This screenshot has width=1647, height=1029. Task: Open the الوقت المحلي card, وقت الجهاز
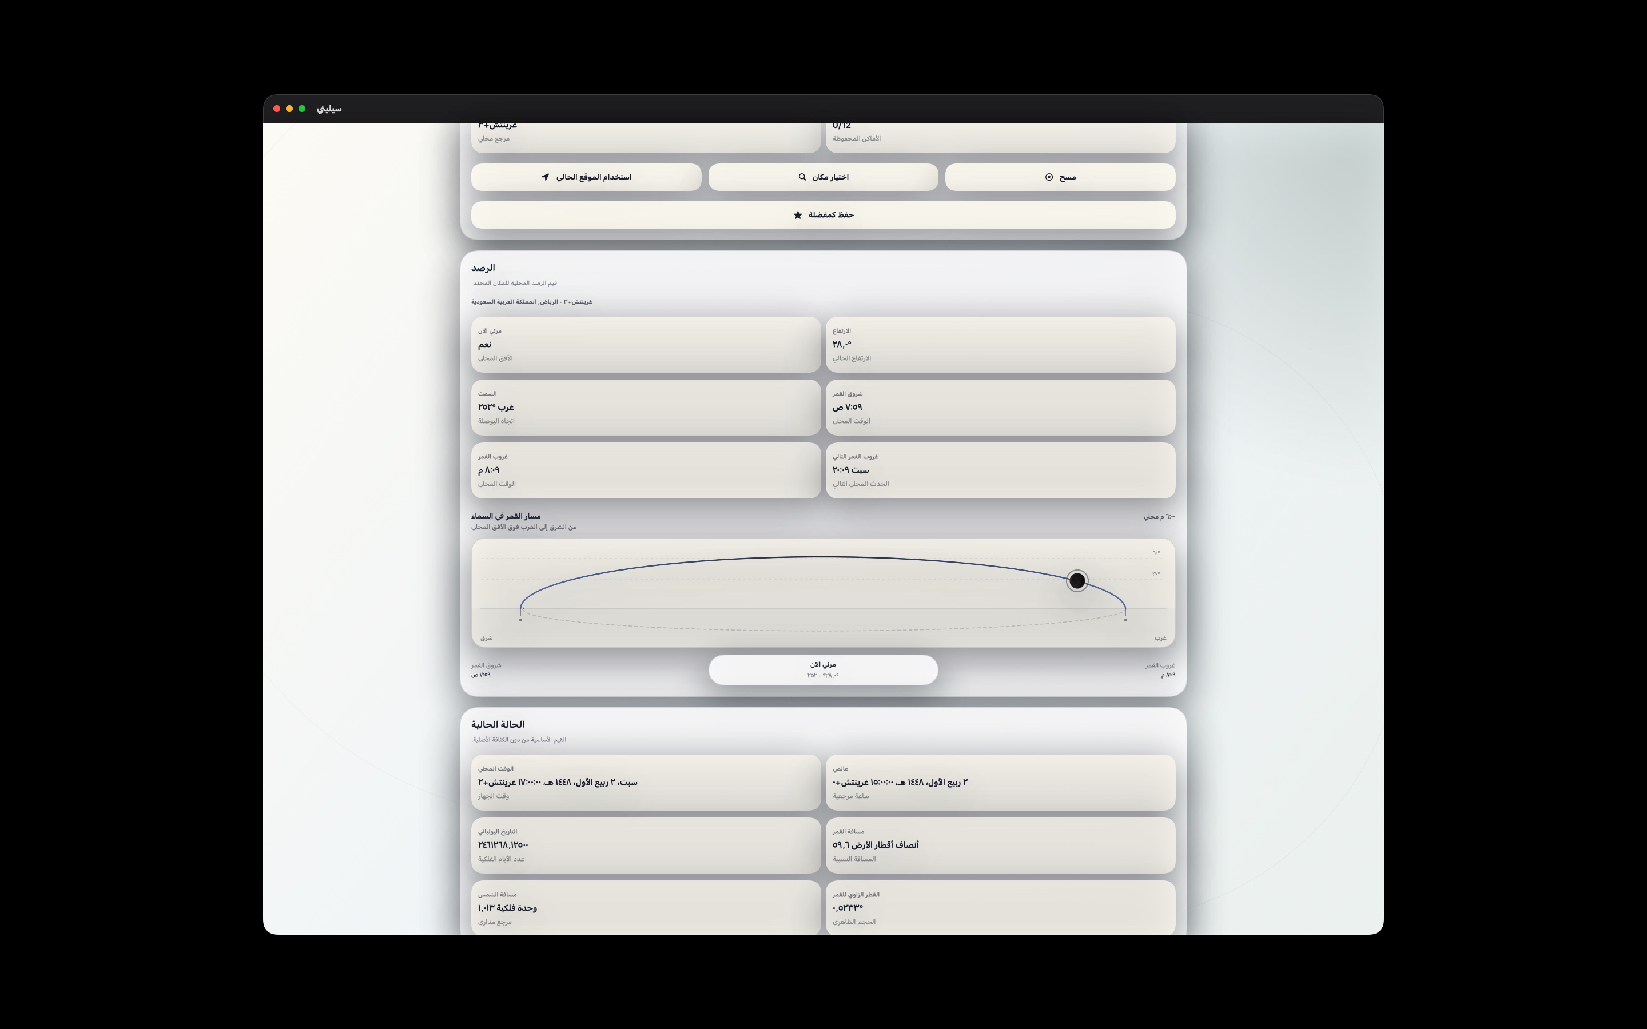click(646, 782)
